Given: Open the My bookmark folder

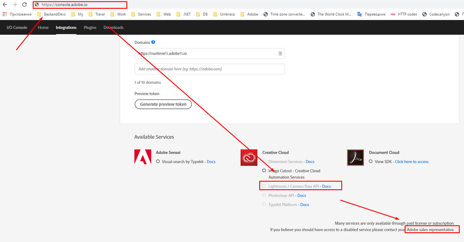Looking at the screenshot, I should [77, 14].
